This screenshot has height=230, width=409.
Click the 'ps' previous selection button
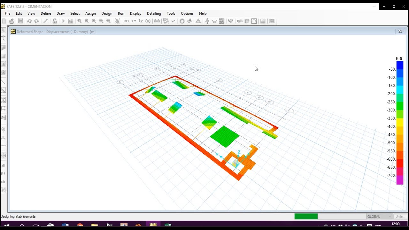tap(3, 173)
